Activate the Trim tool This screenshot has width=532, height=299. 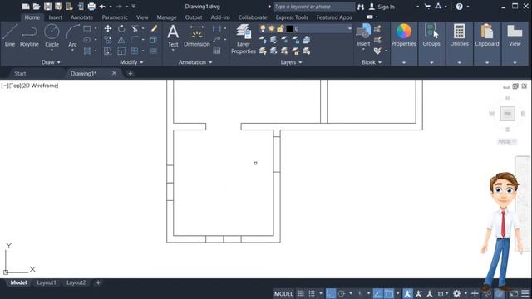(135, 28)
